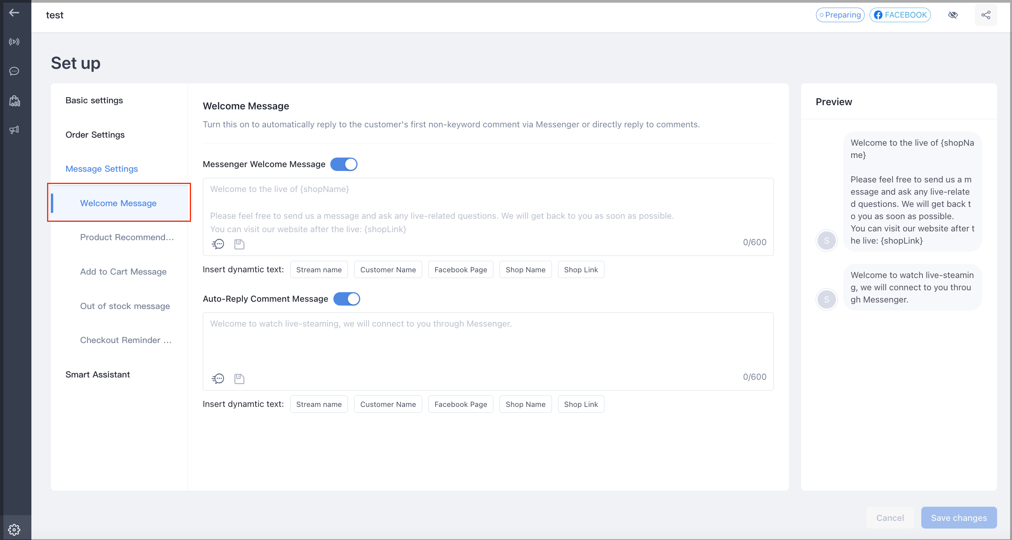Expand the Order Settings section
The image size is (1012, 540).
click(95, 135)
